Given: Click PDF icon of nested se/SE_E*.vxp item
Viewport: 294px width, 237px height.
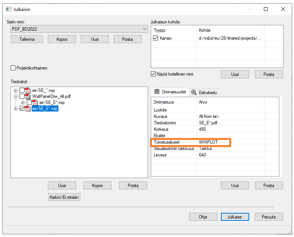Looking at the screenshot, I should [x=35, y=102].
